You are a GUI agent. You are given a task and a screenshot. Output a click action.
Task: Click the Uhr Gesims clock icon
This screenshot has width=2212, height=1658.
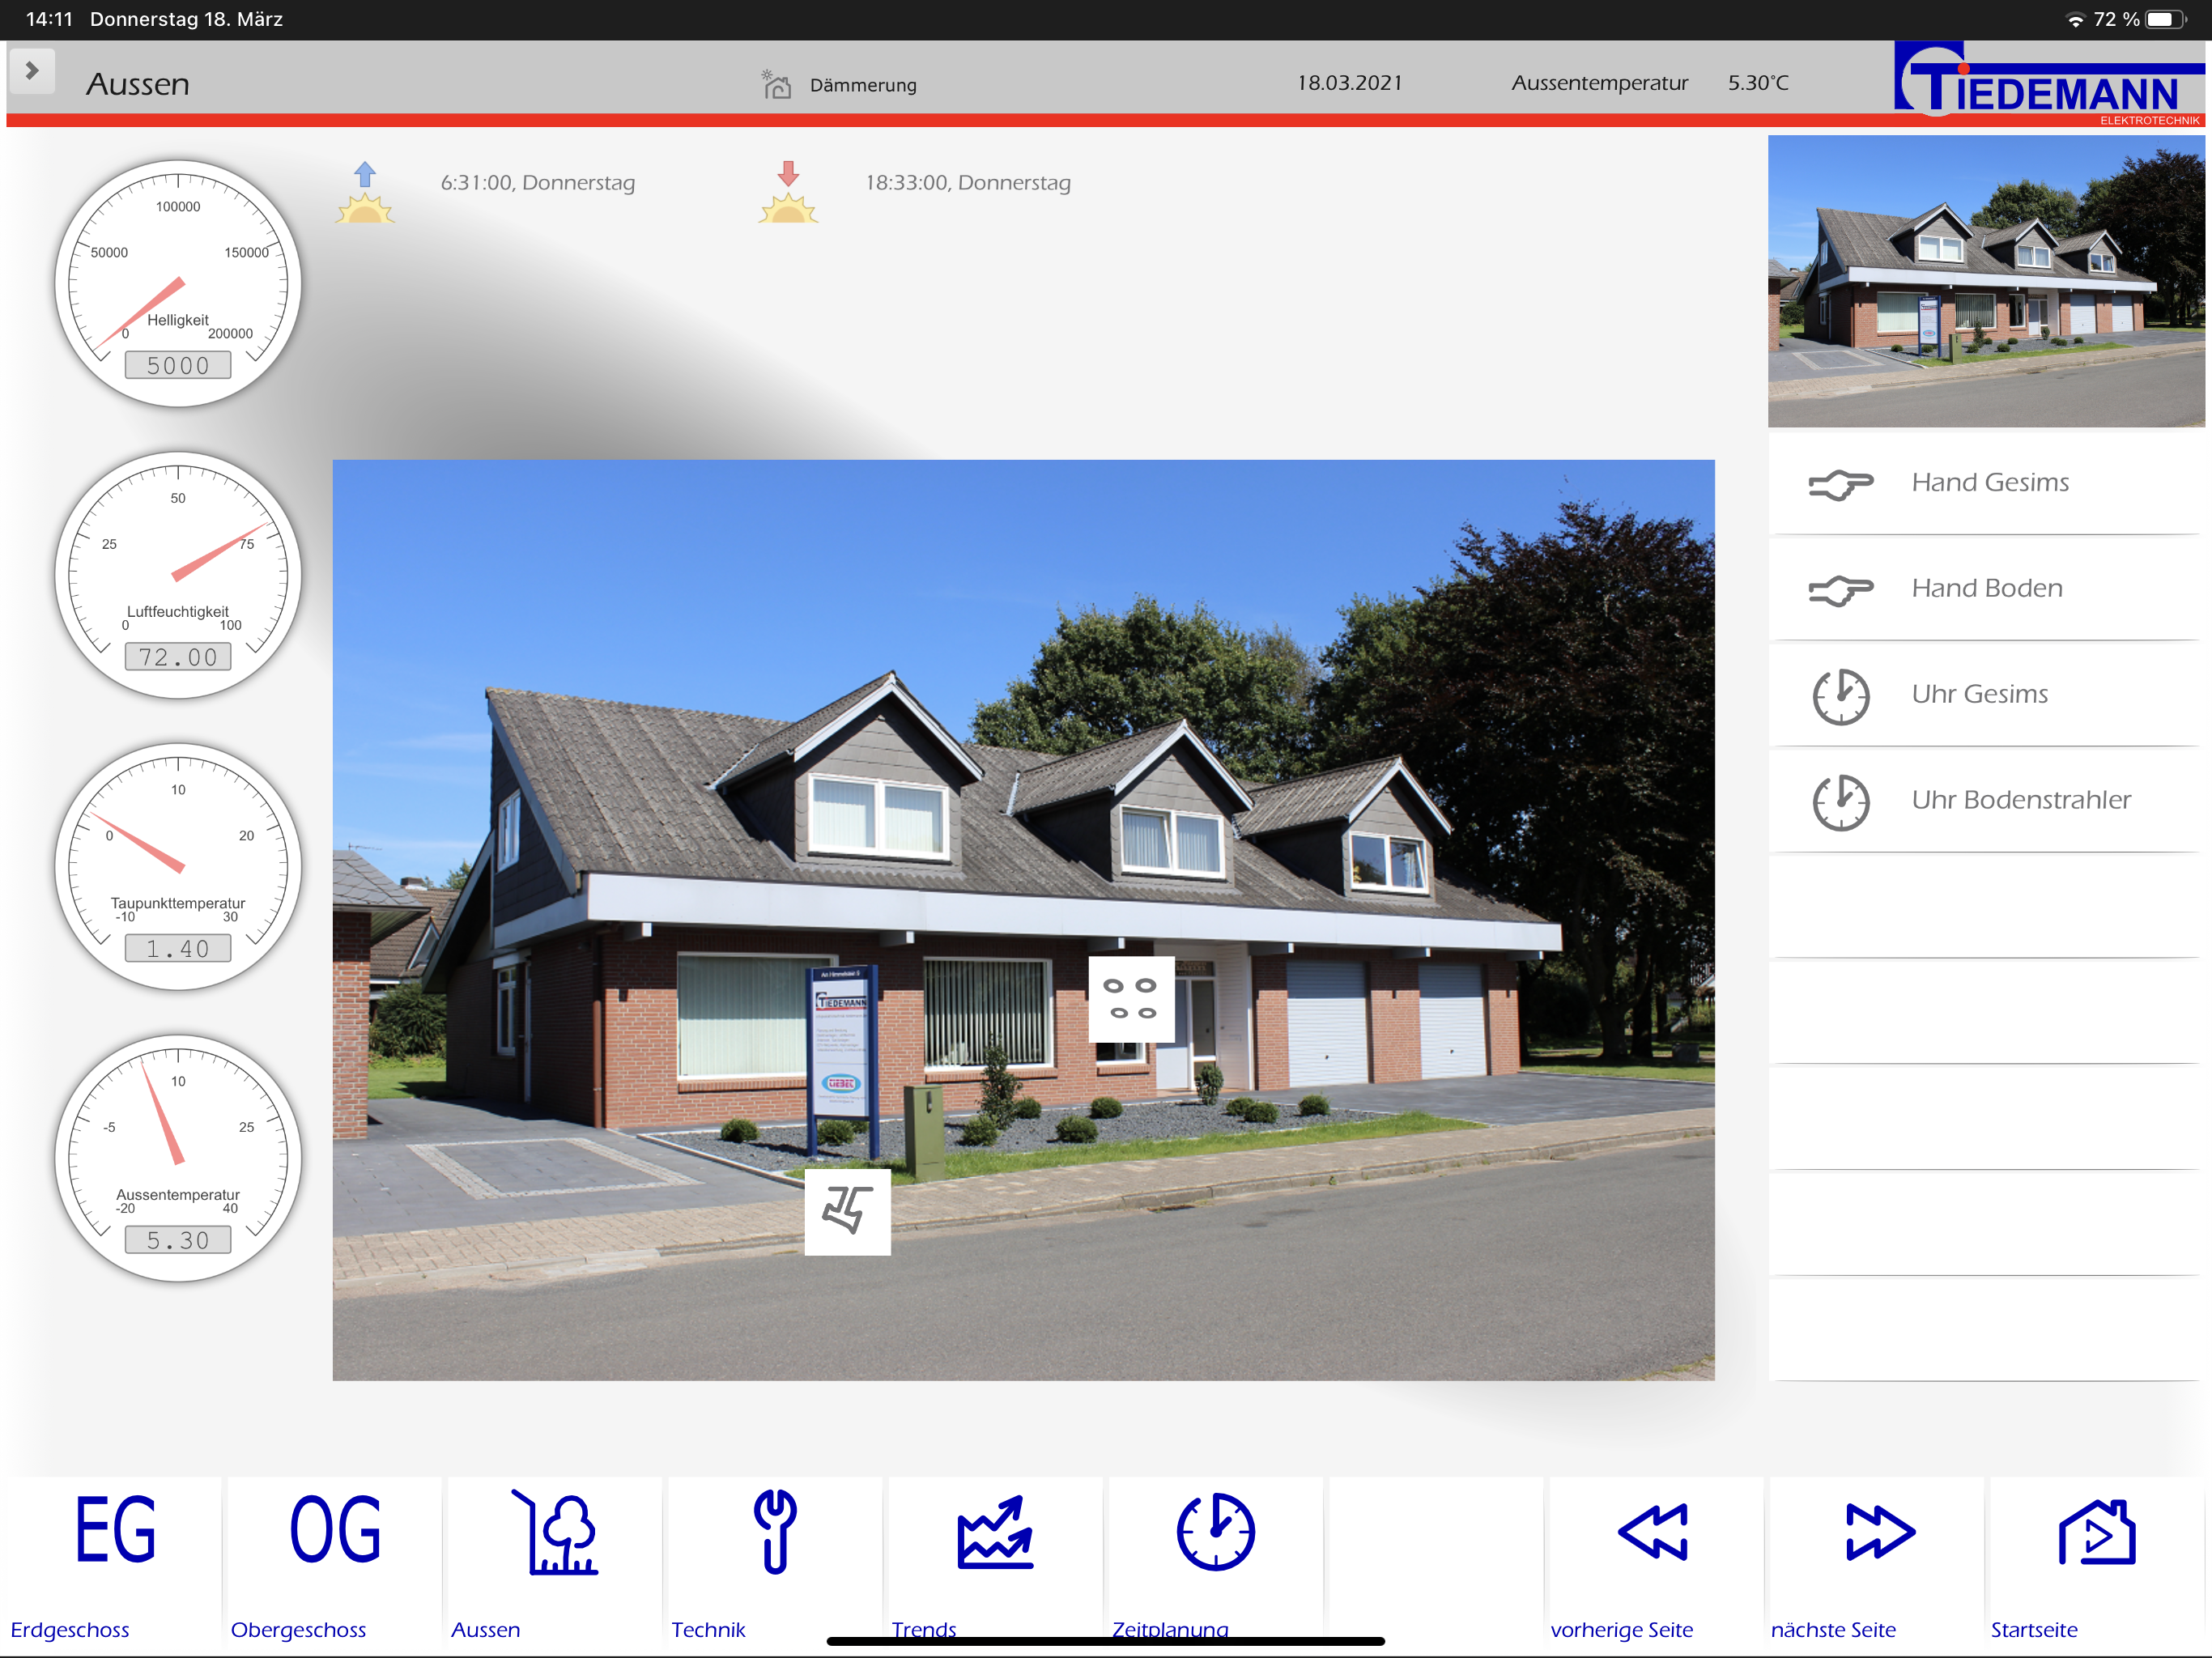click(1841, 696)
